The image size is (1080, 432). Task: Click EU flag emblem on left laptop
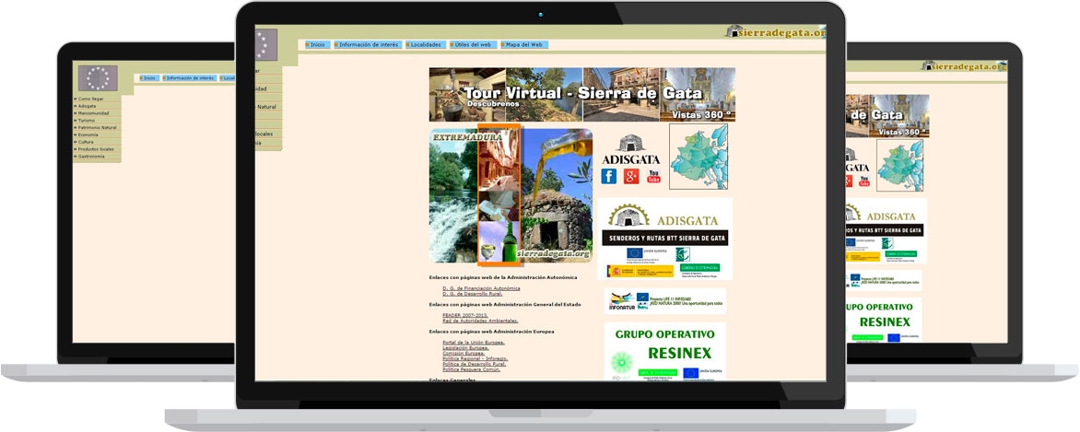pos(98,78)
